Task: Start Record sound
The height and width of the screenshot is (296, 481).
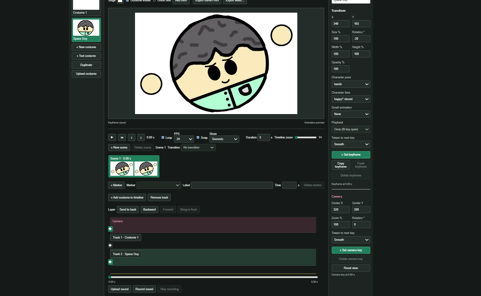Action: coord(144,289)
